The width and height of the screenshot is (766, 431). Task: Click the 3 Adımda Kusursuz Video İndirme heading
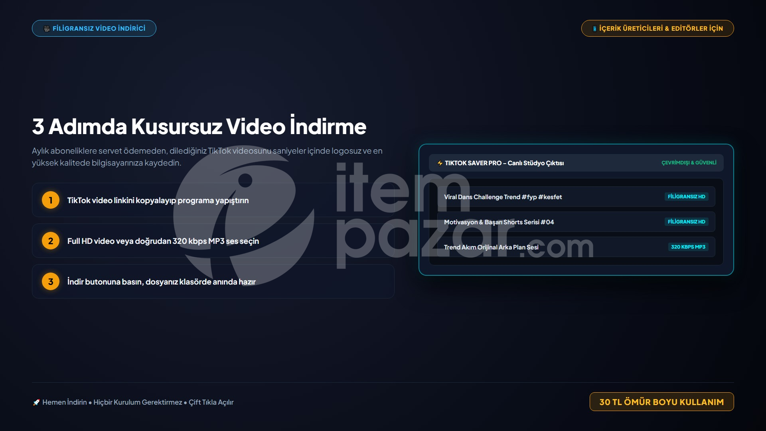pos(199,126)
